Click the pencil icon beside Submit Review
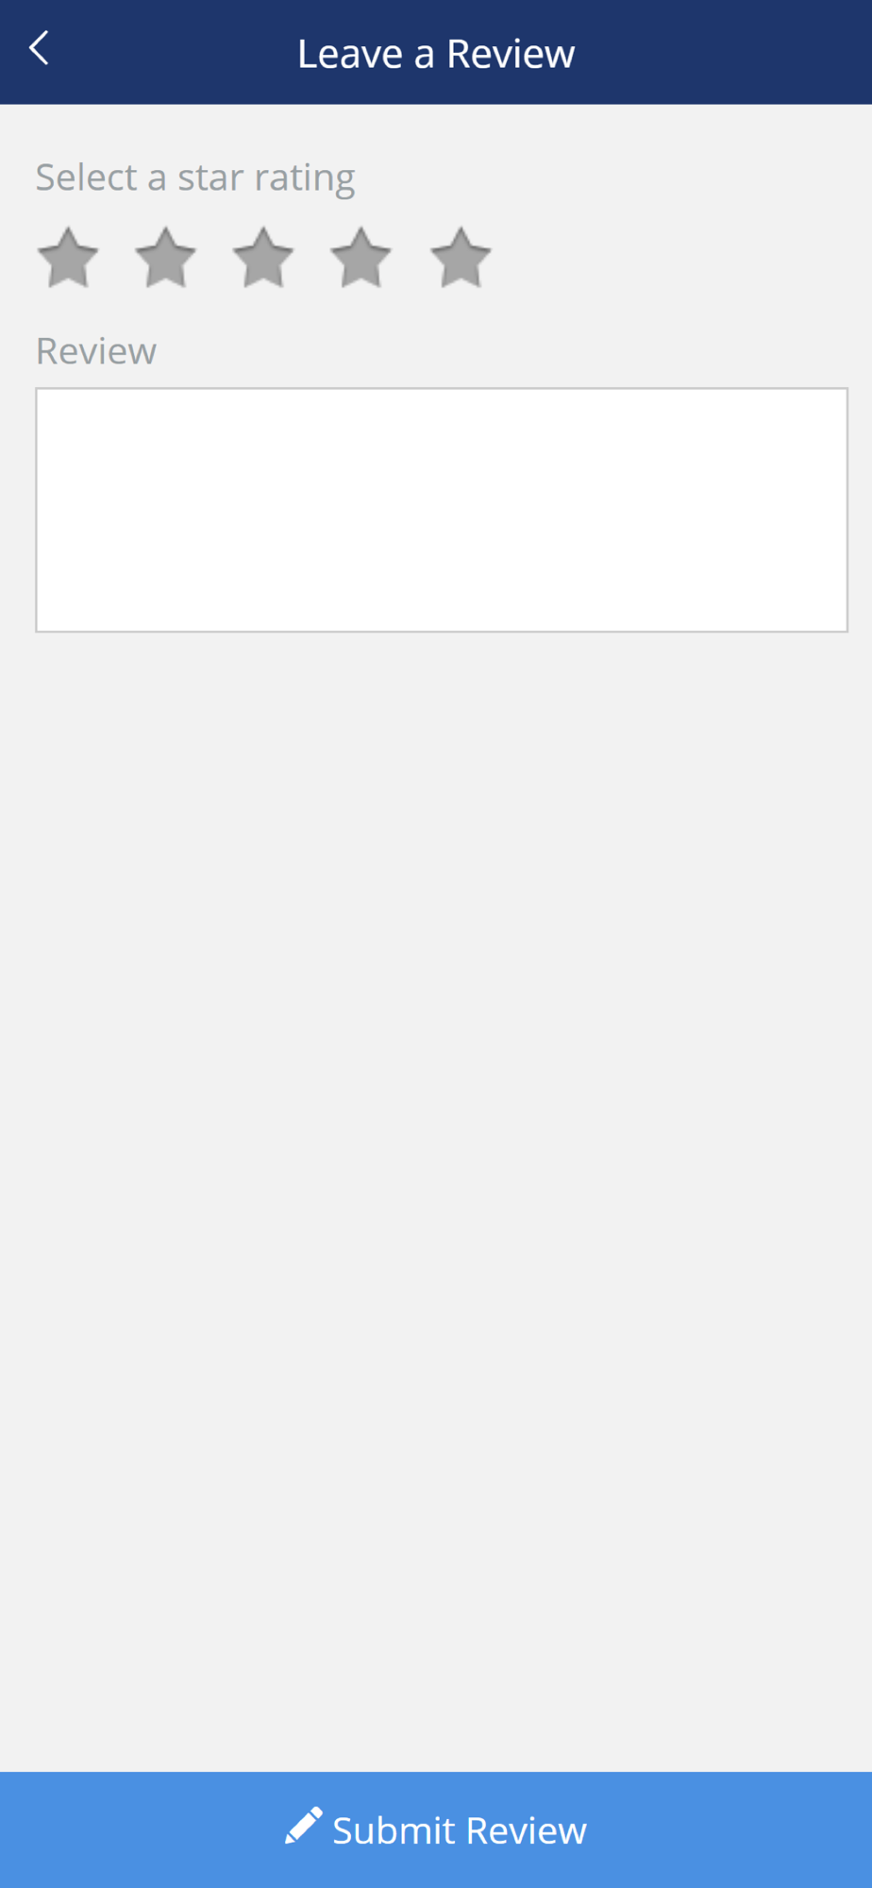Viewport: 872px width, 1888px height. [x=304, y=1826]
